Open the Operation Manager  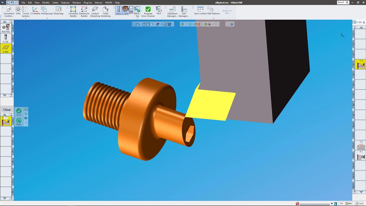click(172, 12)
